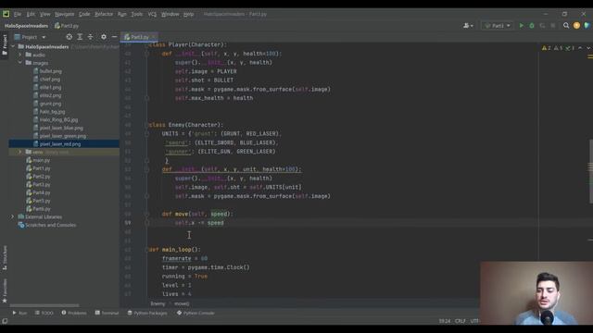The height and width of the screenshot is (333, 593).
Task: Select opened file locate target icon
Action: coord(69,37)
